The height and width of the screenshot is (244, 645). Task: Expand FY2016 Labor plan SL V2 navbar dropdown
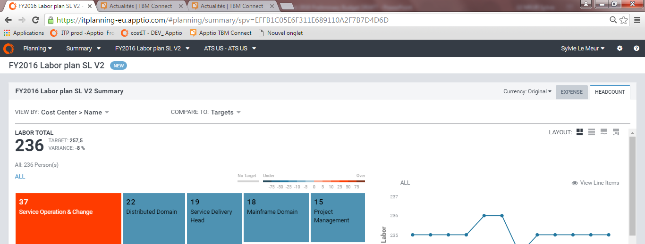tap(153, 49)
